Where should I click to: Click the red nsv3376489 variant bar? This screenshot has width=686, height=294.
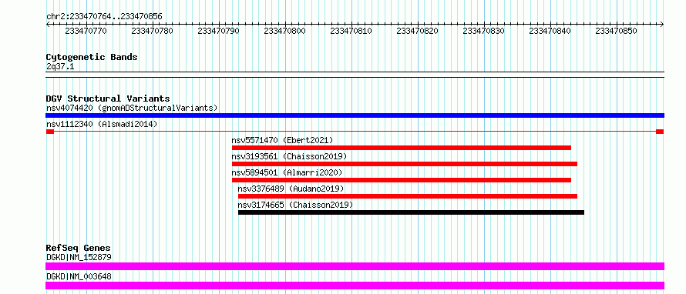click(x=407, y=196)
